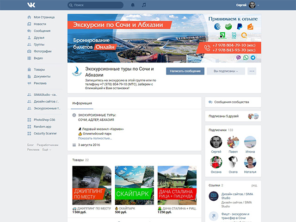Click the Реклама megaphone icon
Image resolution: width=296 pixels, height=222 pixels.
tap(29, 83)
